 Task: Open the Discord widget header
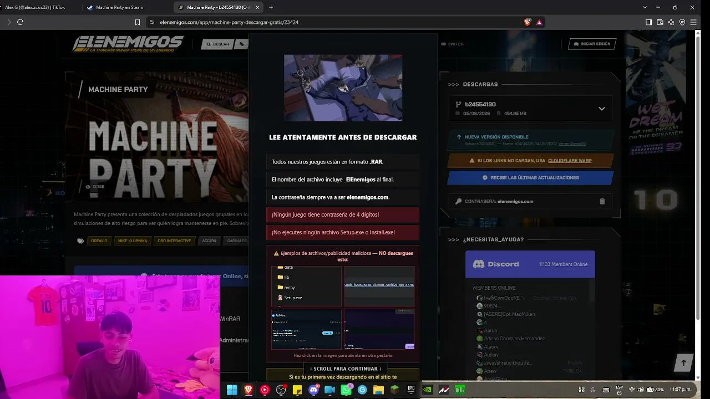click(x=530, y=264)
